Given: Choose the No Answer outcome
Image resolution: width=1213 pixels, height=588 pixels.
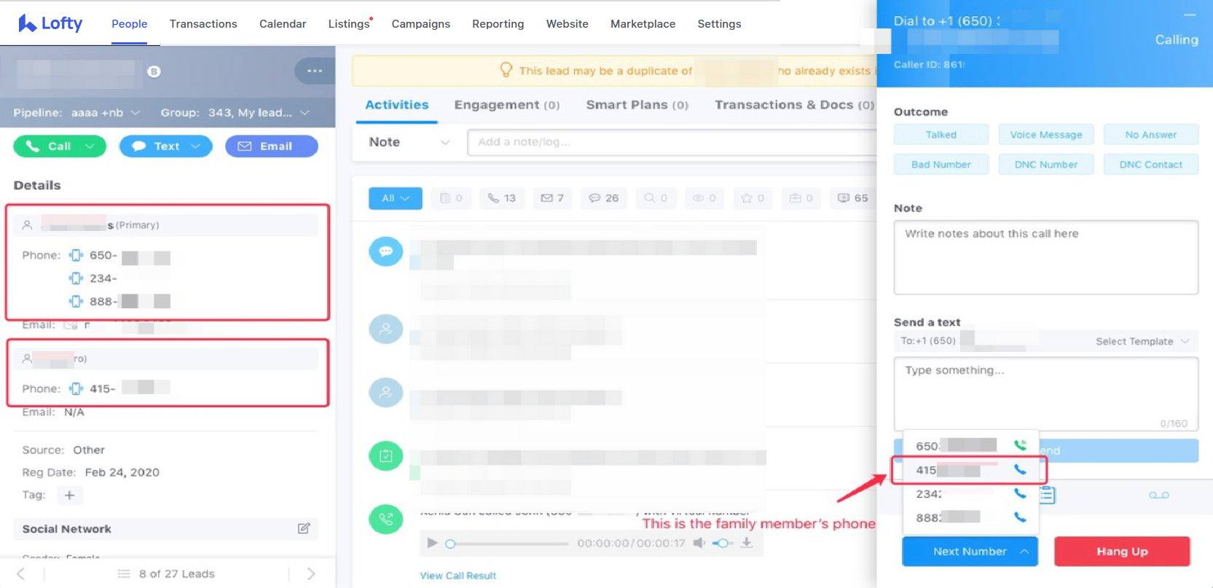Looking at the screenshot, I should [1150, 135].
